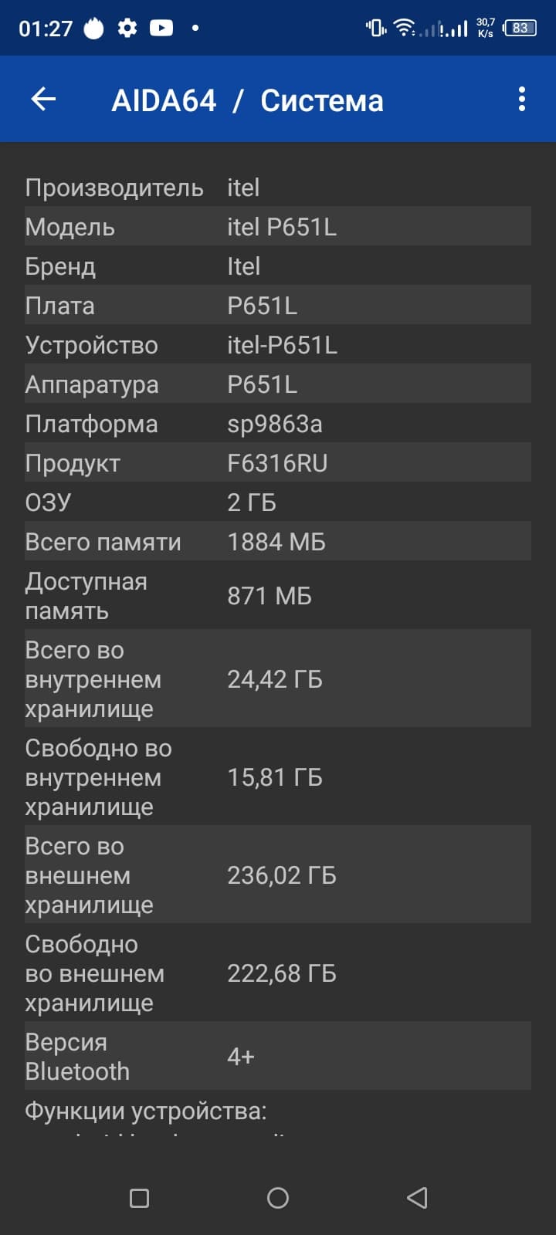This screenshot has width=556, height=1235.
Task: Tap the vibrate mode status icon
Action: tap(376, 29)
